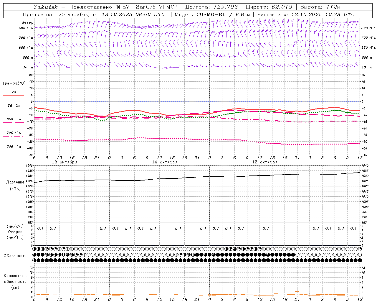Click the "15 октября" date label
The image size is (377, 302).
coord(265,162)
